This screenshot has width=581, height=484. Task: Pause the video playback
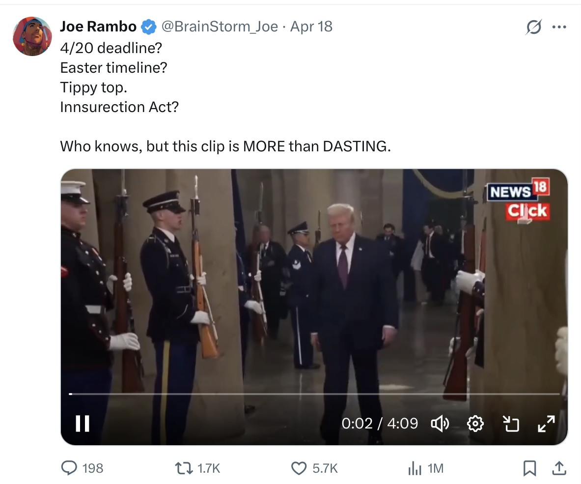click(82, 423)
